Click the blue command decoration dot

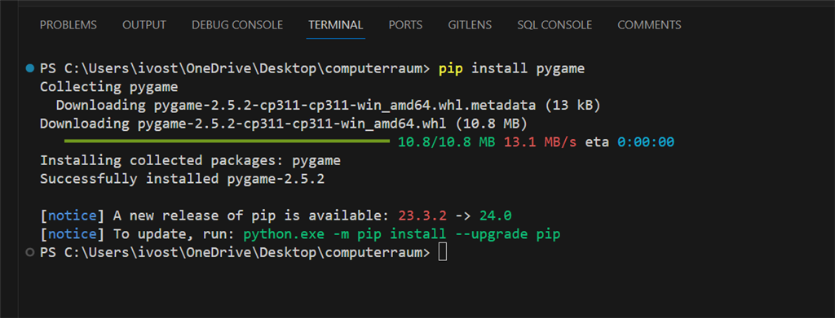[30, 68]
